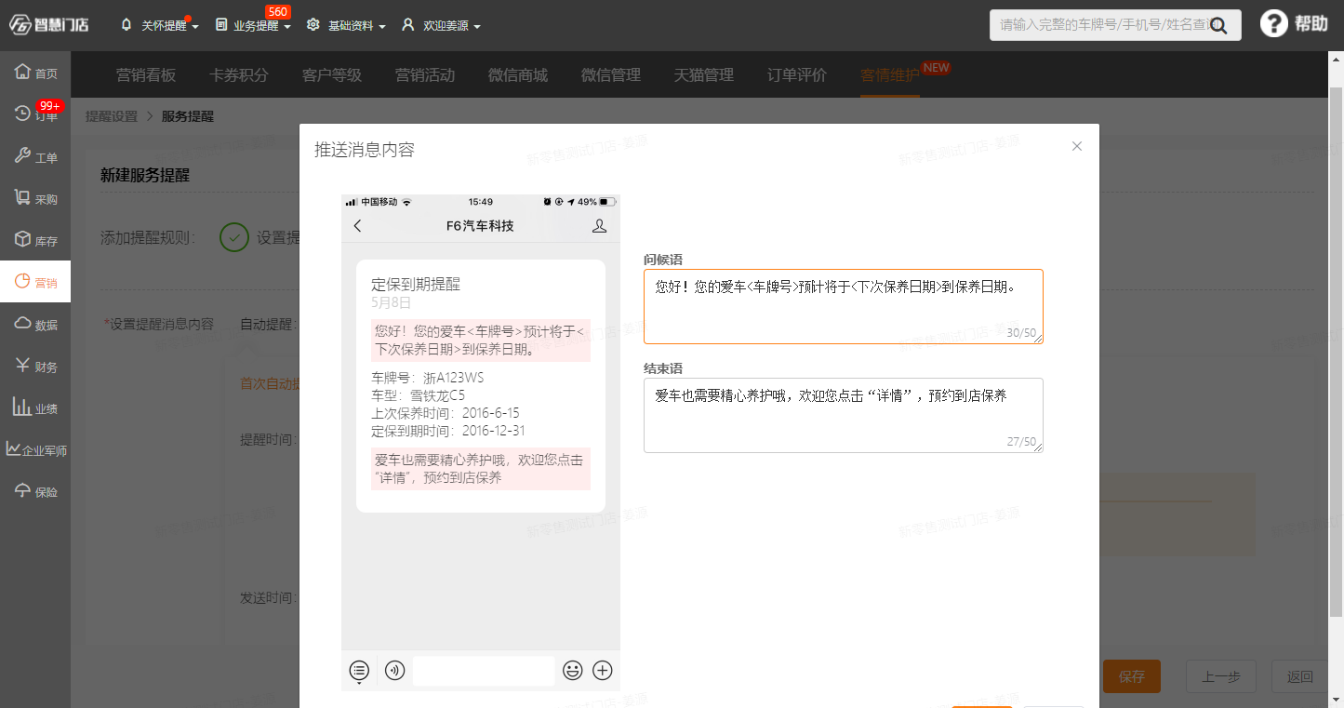The width and height of the screenshot is (1344, 708).
Task: Click 上次保养时间：2016-6-15 line
Action: 446,413
